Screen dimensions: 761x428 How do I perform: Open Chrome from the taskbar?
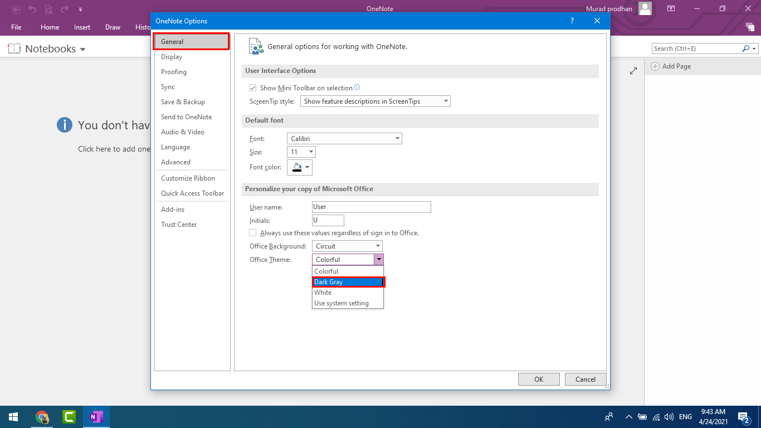click(x=42, y=417)
